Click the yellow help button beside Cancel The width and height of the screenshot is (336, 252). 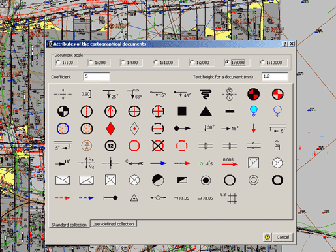tap(267, 237)
